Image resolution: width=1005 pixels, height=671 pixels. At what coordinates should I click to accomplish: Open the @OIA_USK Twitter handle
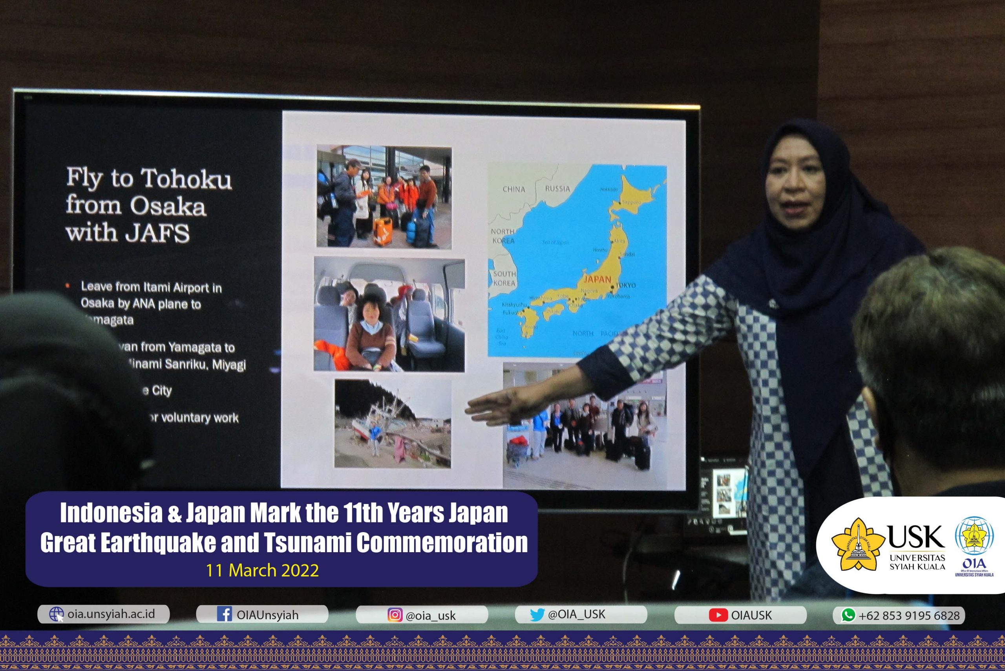577,615
